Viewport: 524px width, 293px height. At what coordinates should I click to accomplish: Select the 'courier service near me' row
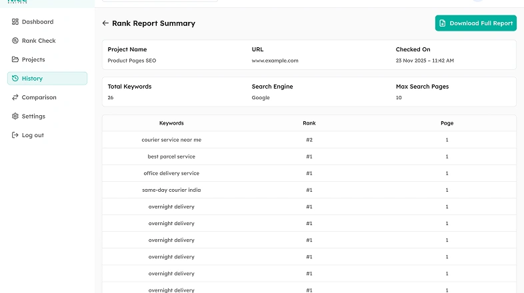coord(171,140)
